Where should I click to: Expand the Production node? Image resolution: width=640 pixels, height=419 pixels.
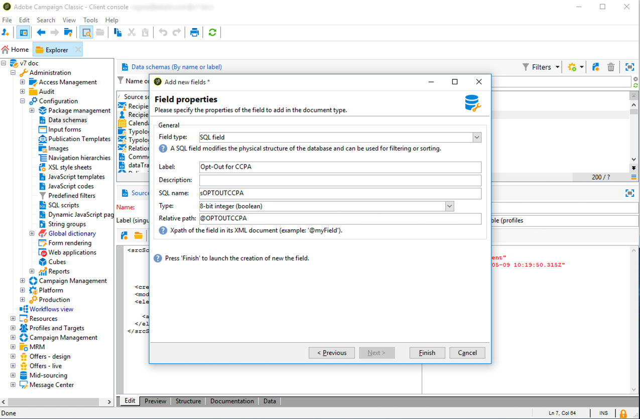coord(23,300)
